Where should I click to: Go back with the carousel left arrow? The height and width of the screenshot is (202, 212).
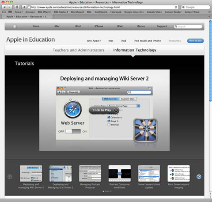(x=10, y=176)
